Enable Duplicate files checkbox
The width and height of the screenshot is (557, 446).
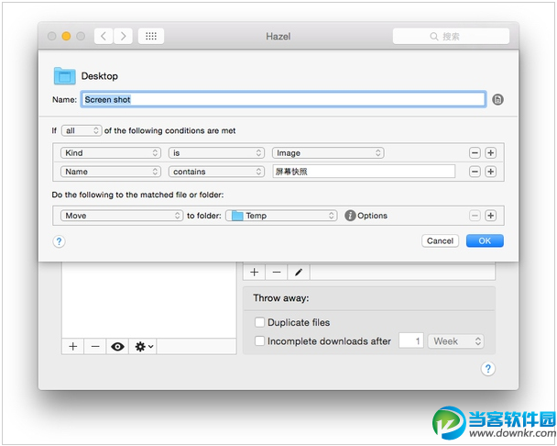[x=259, y=322]
